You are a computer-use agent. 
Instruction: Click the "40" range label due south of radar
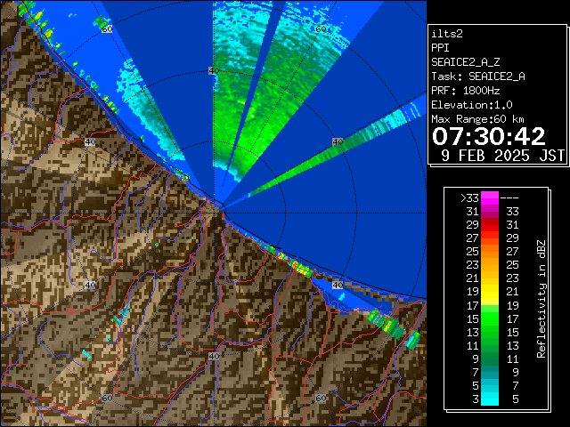(214, 356)
